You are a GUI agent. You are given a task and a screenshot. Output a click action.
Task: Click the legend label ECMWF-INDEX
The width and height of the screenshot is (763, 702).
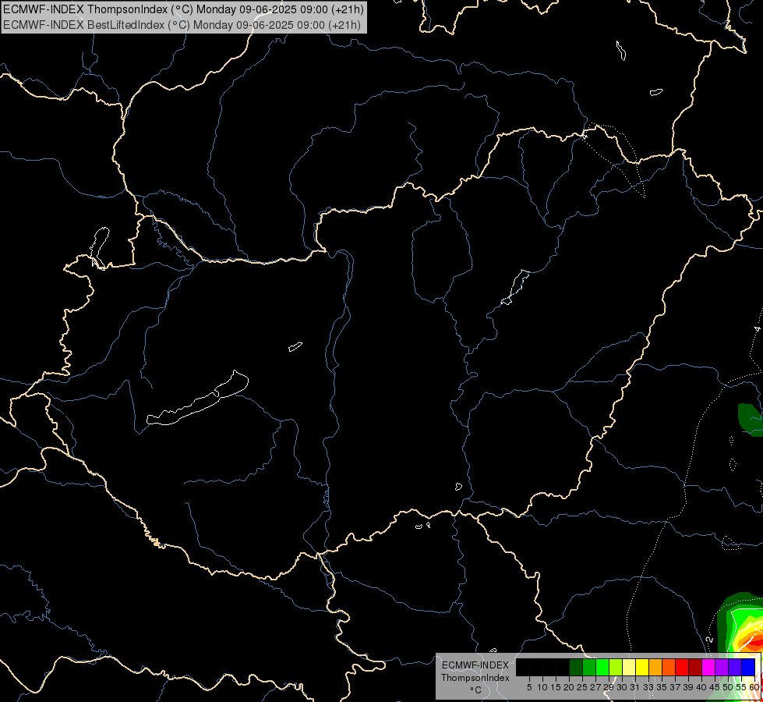pyautogui.click(x=475, y=665)
